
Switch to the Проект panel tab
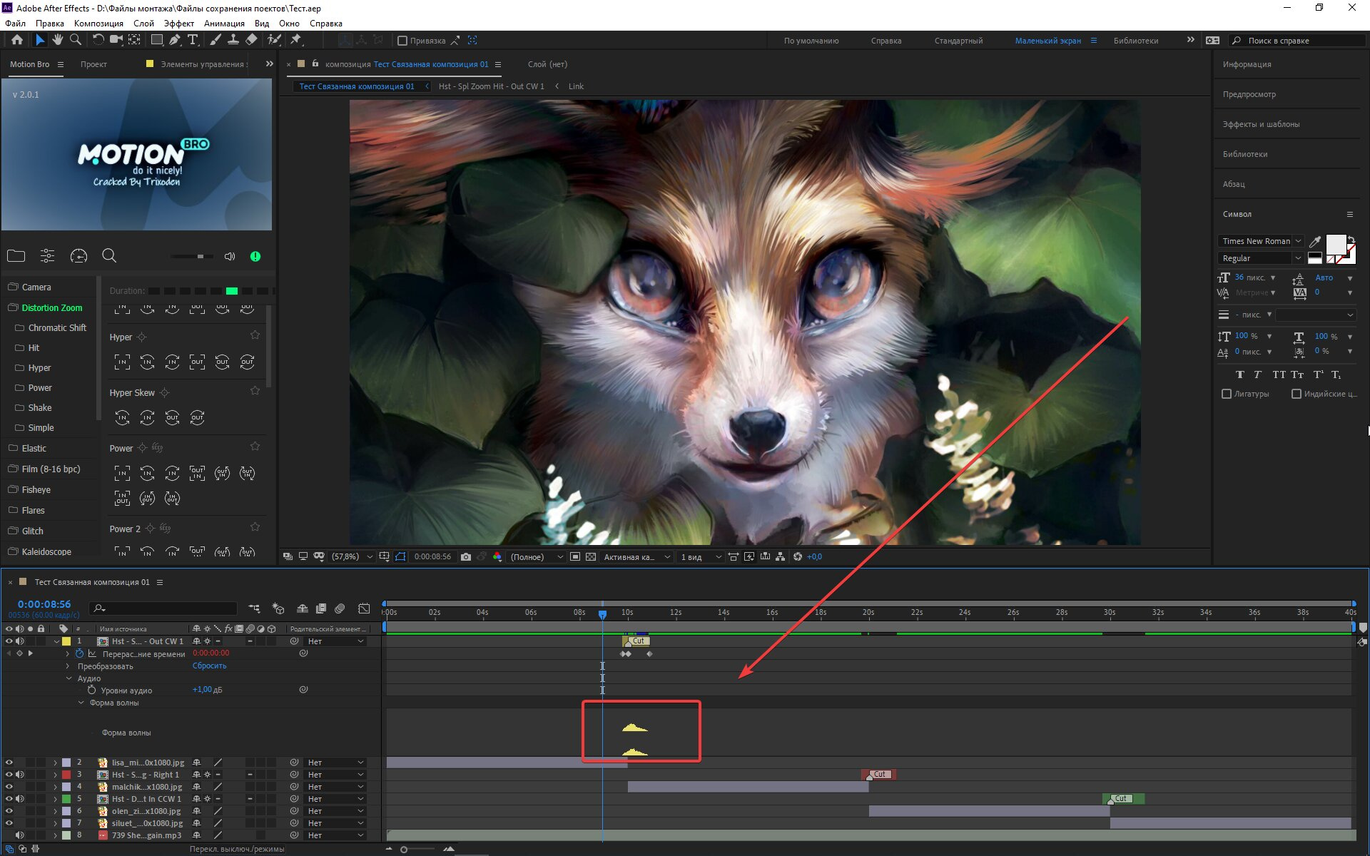point(93,64)
